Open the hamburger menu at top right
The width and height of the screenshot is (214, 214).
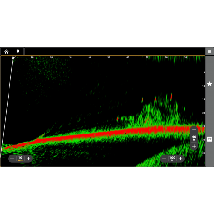[210, 52]
